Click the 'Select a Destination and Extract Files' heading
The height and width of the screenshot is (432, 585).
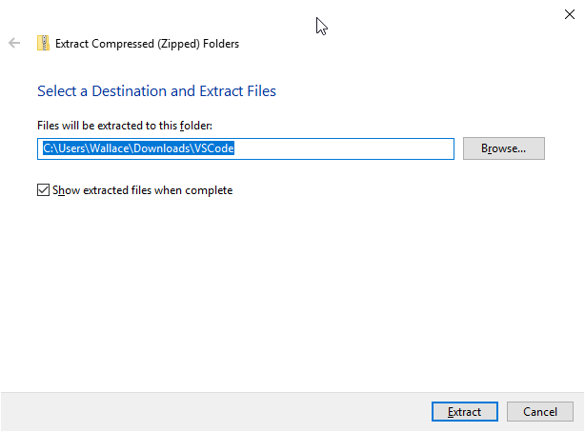156,91
